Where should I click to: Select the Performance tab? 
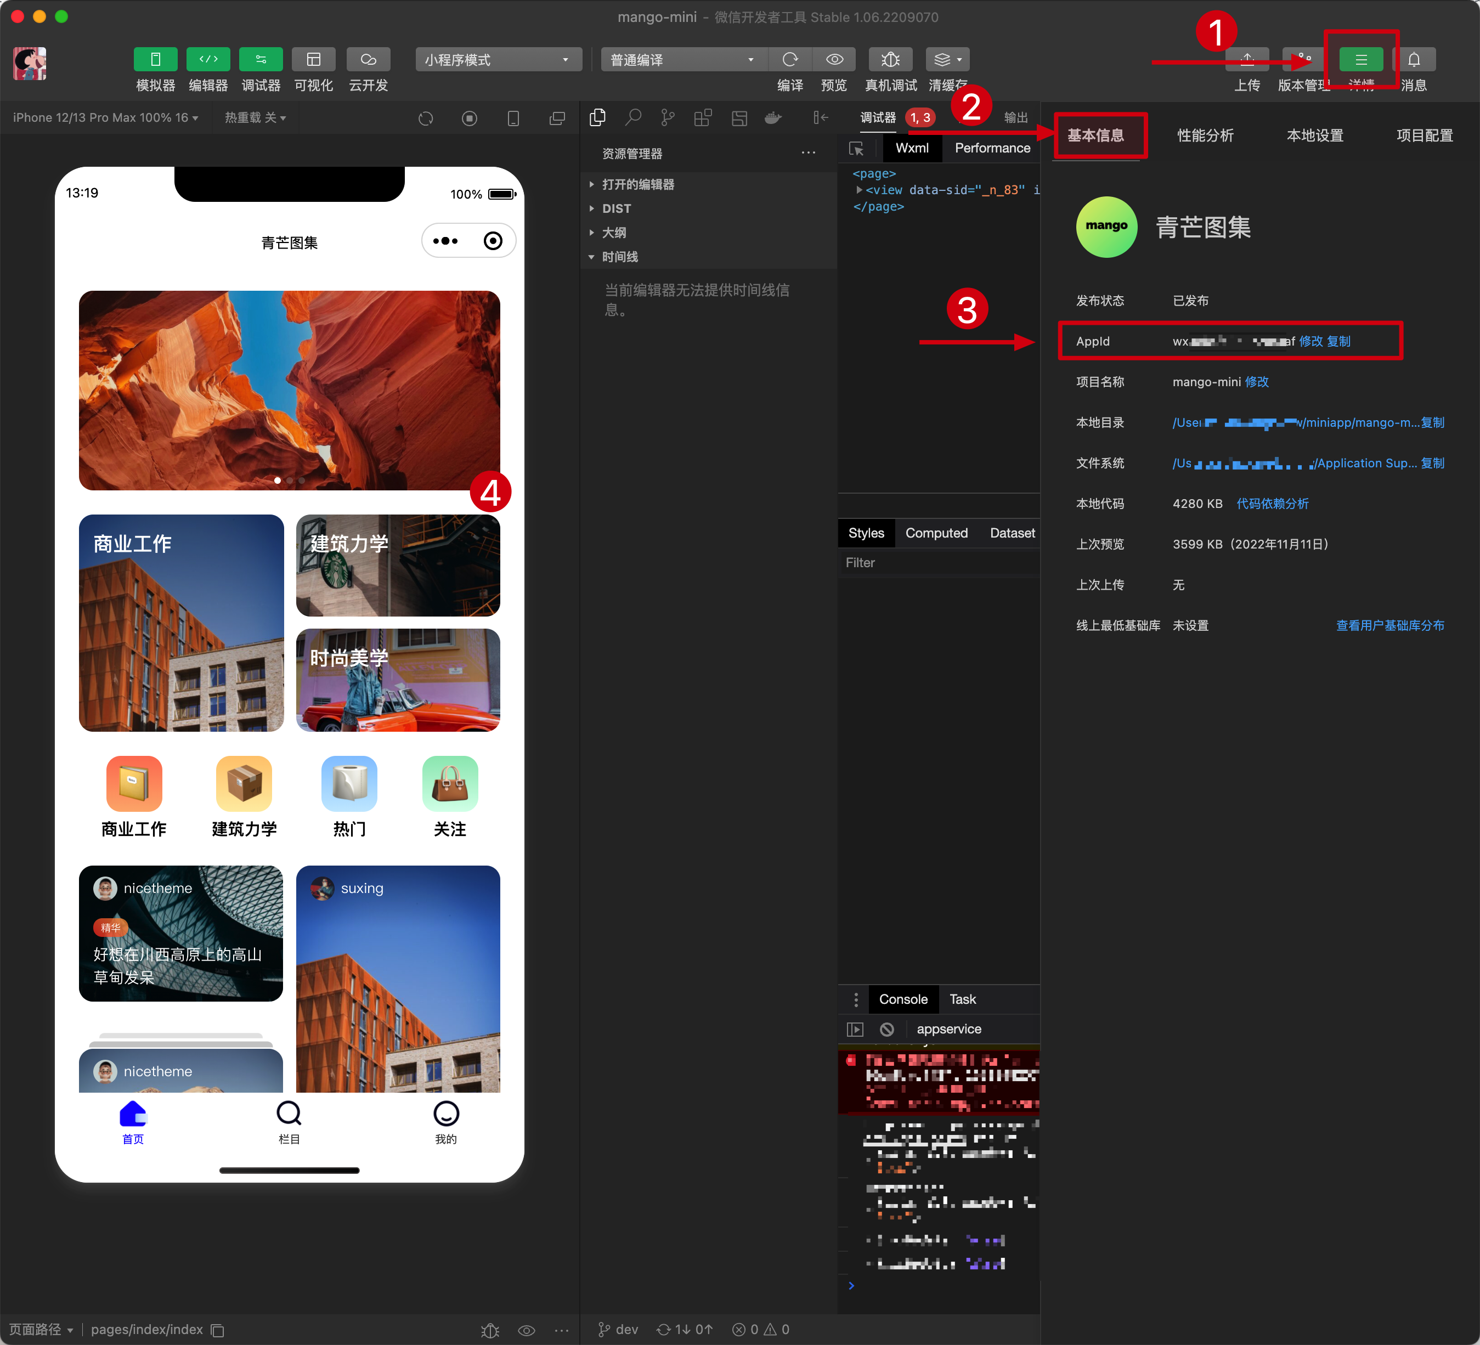(992, 148)
